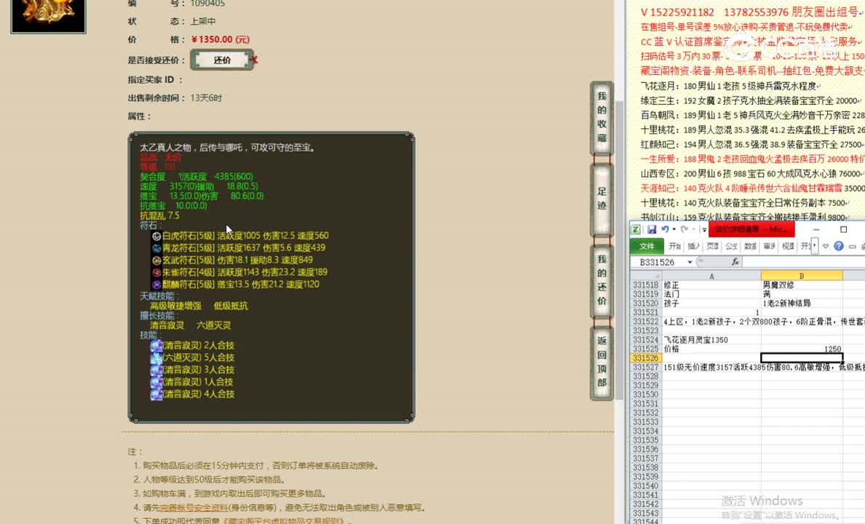Minimize the ribbon heart-shaped icon
Screen dimensions: 865x524
(x=826, y=246)
